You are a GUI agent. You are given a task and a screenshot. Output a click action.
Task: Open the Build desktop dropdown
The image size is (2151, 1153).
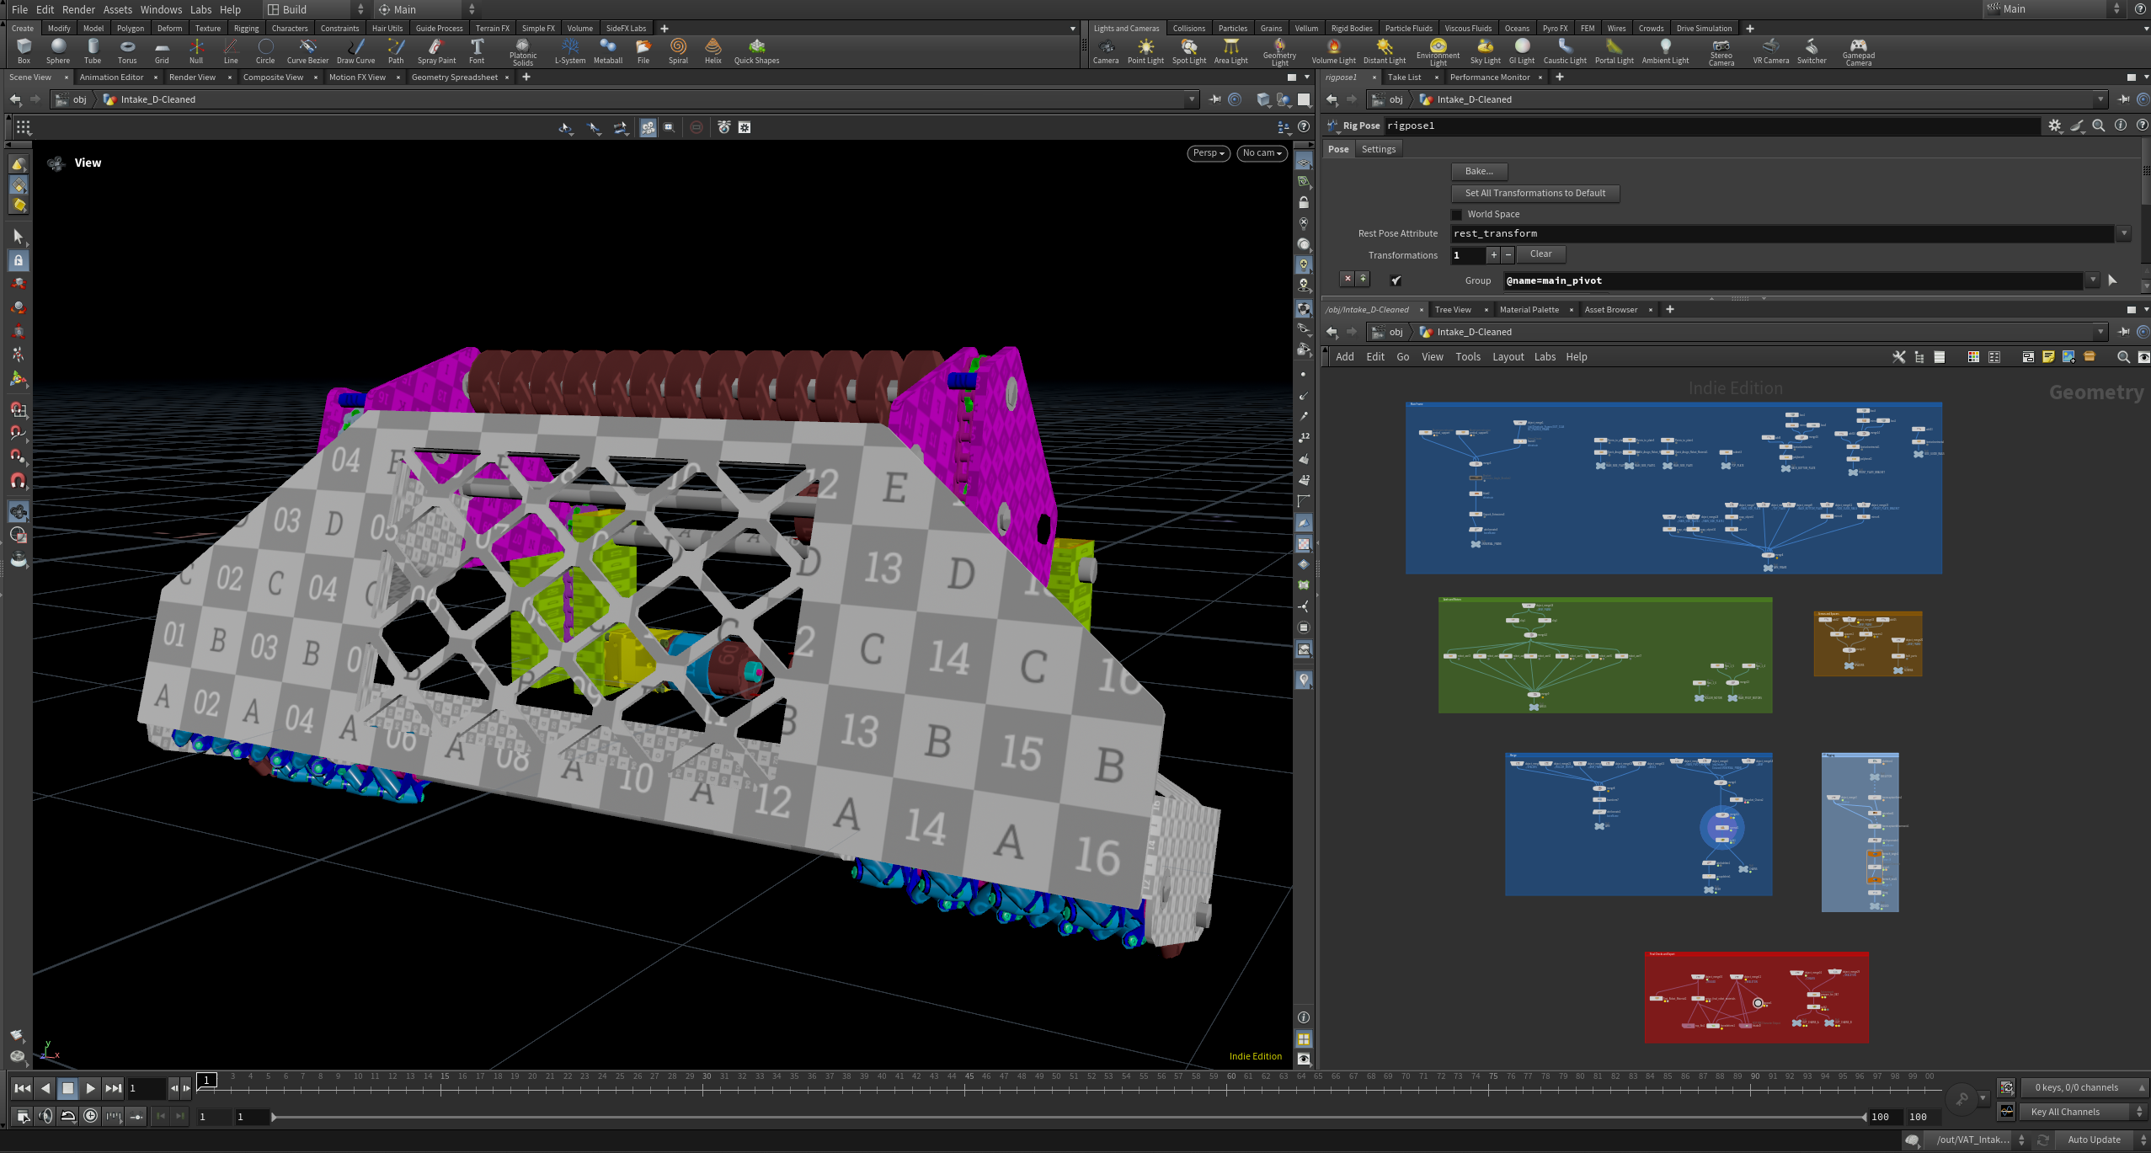[x=316, y=9]
